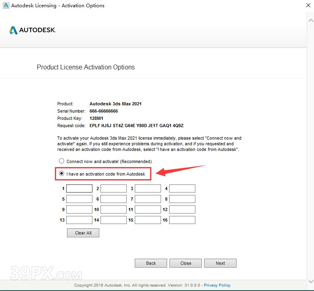Click the Product License Activation Options heading
314x291 pixels.
pos(86,67)
